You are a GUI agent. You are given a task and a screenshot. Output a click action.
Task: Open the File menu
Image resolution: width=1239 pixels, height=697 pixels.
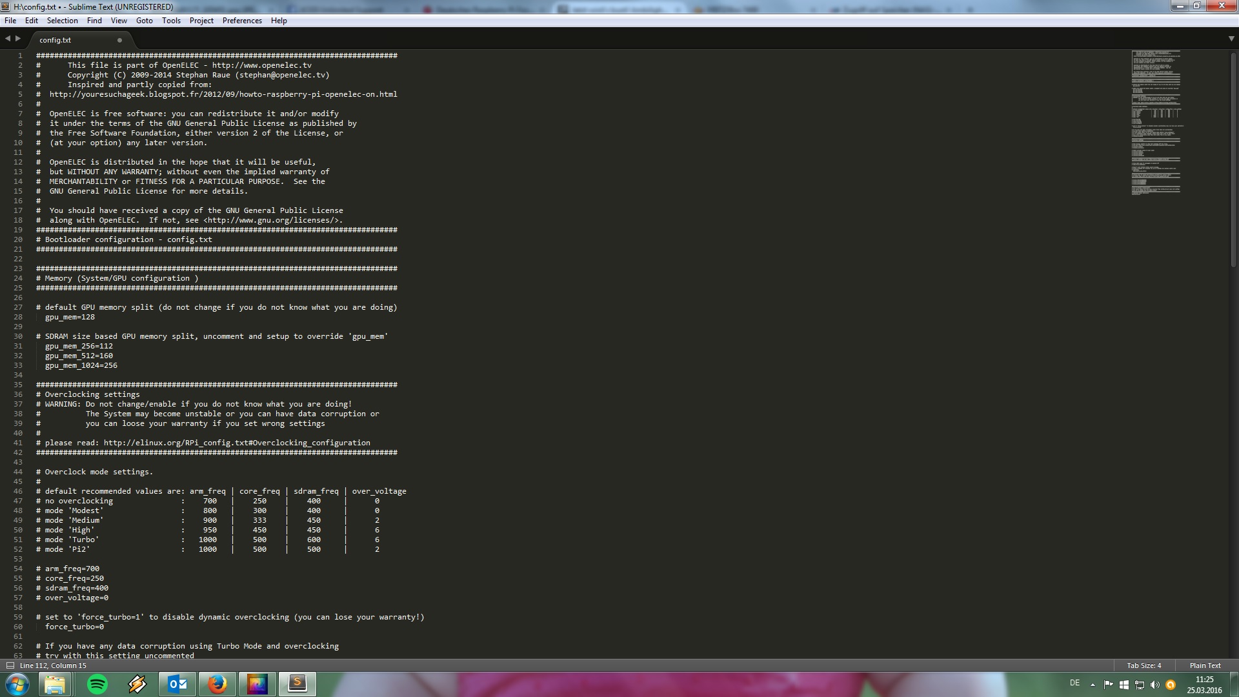pos(10,21)
